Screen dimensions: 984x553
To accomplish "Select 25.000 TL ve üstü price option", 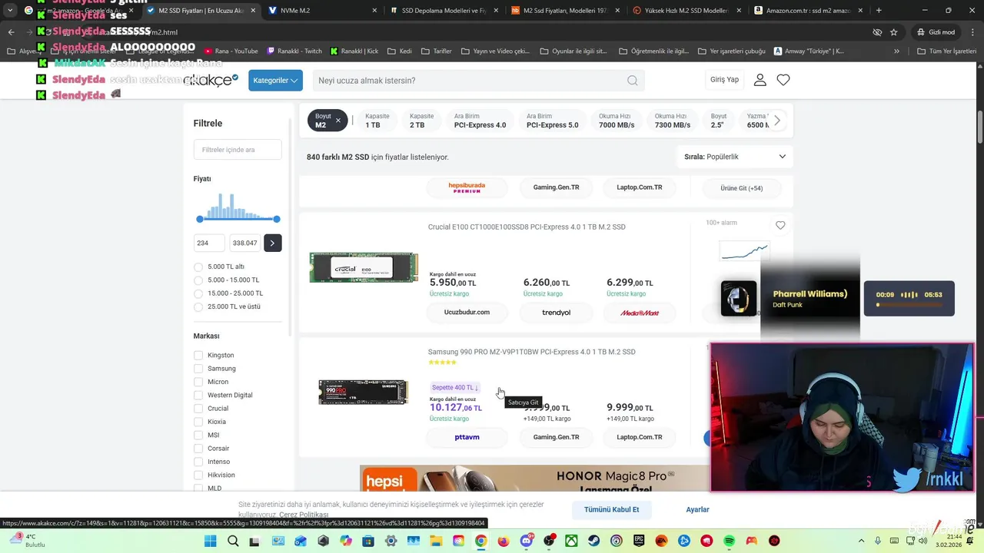I will pos(198,306).
